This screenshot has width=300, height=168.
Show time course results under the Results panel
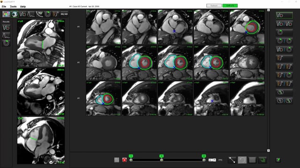(x=6, y=35)
